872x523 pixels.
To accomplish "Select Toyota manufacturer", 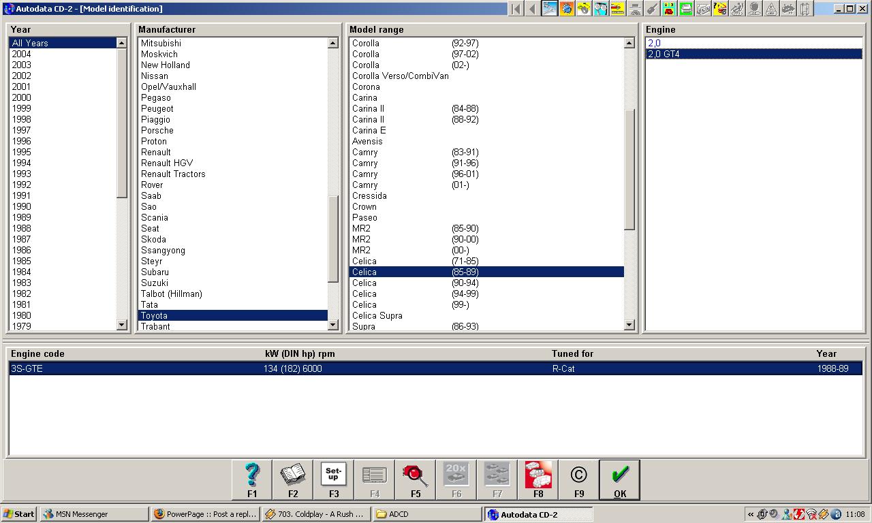I will (x=233, y=315).
